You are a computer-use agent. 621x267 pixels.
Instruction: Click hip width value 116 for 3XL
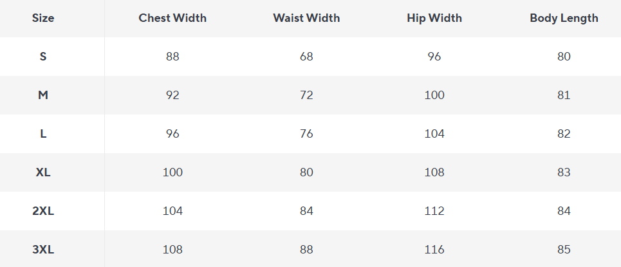pyautogui.click(x=434, y=250)
